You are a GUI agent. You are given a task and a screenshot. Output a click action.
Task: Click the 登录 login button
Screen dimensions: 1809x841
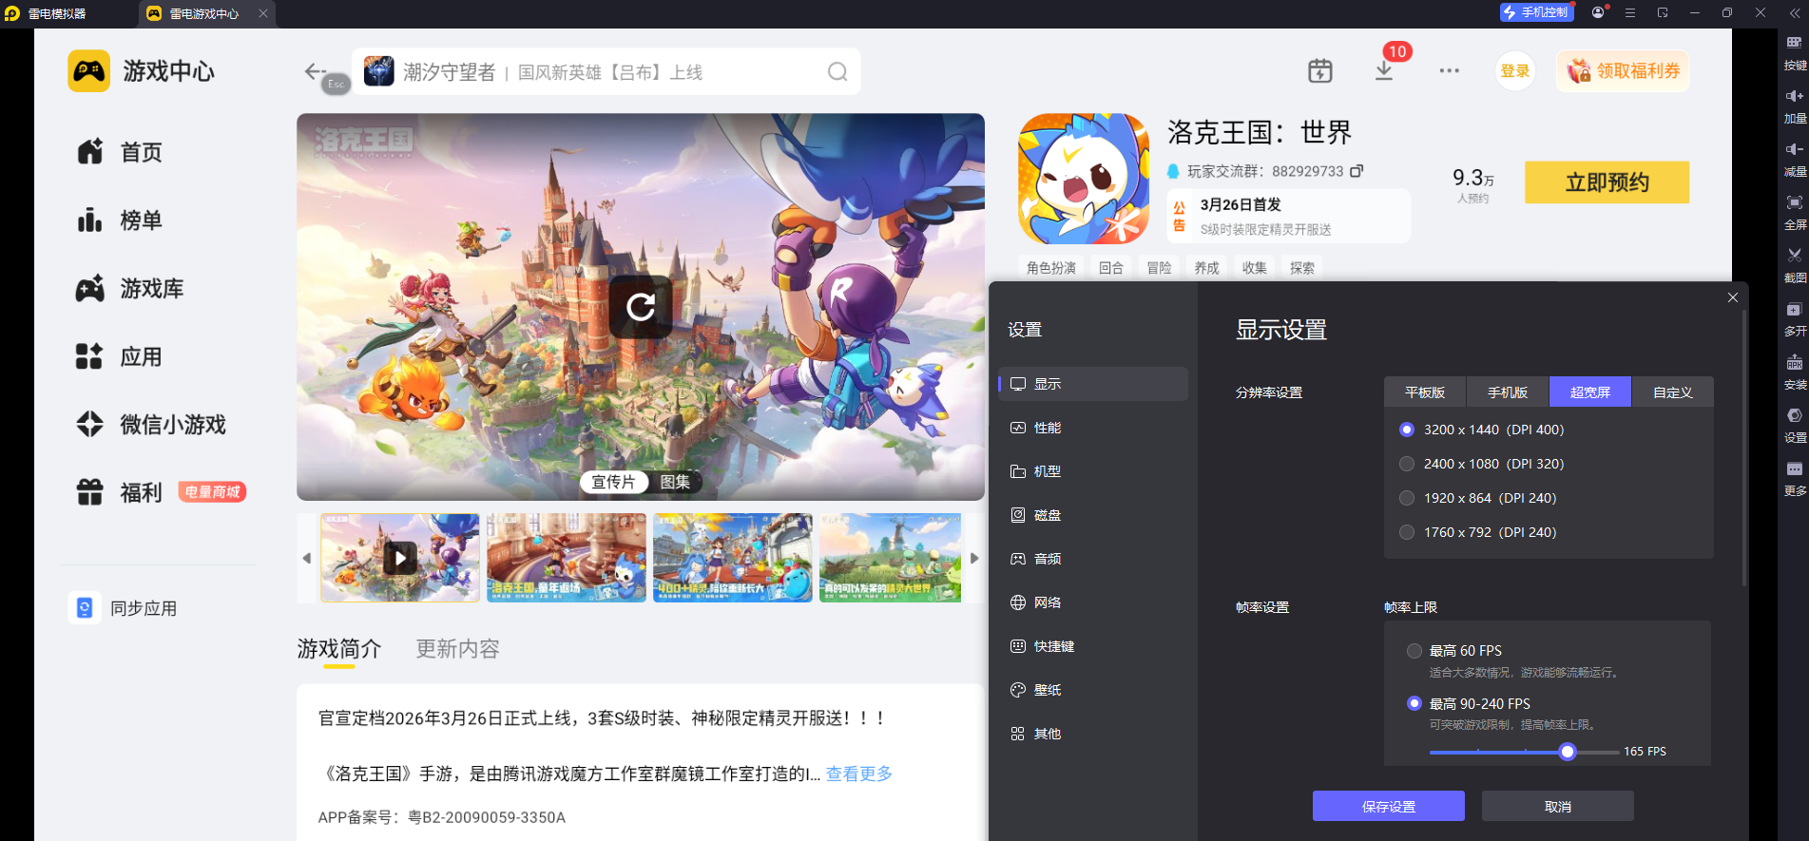(x=1515, y=71)
